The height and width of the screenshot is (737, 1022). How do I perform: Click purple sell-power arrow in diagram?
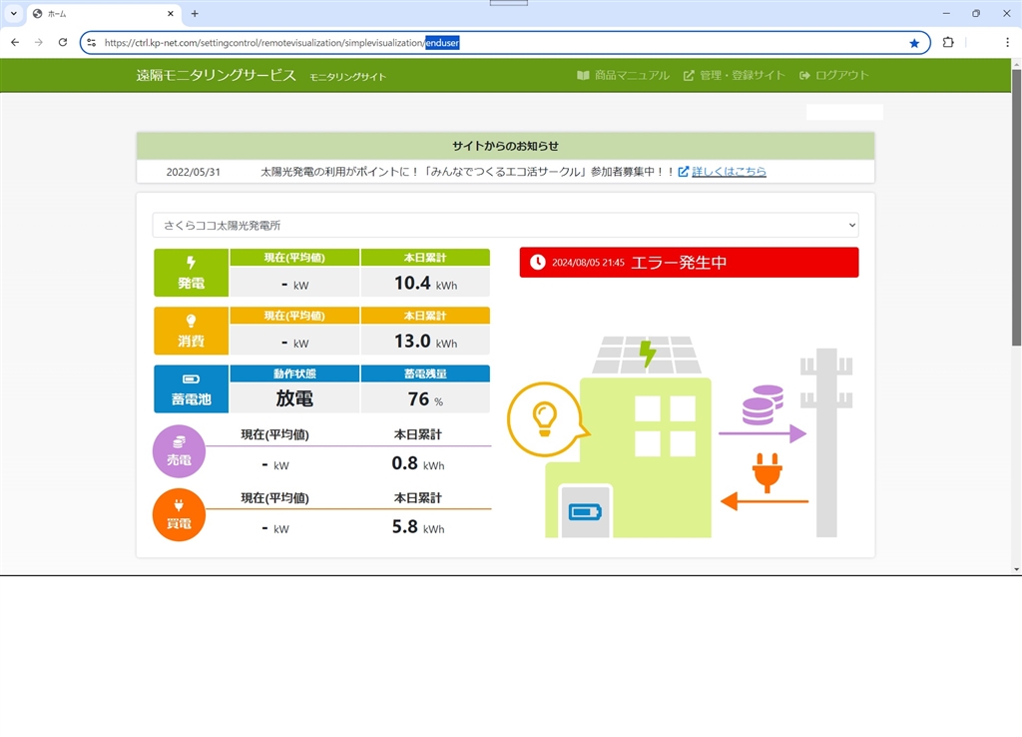(x=763, y=433)
